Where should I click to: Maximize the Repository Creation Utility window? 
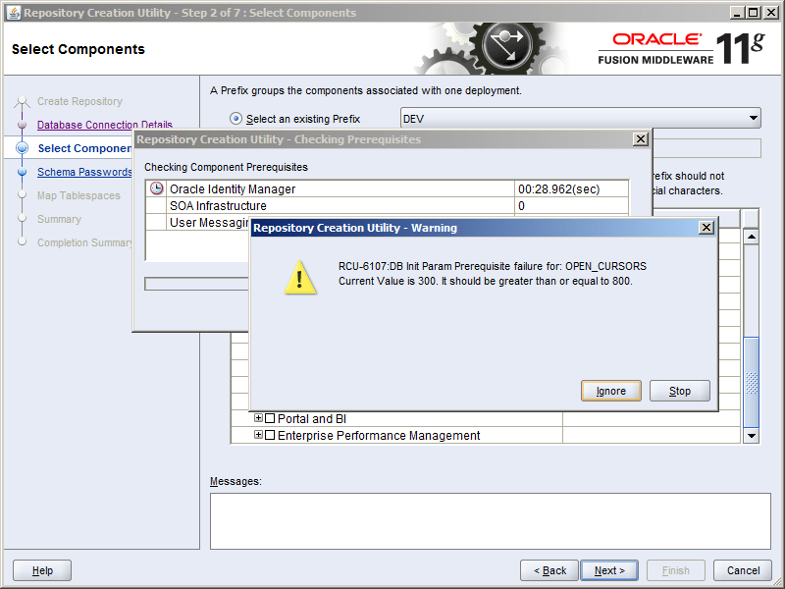click(753, 13)
